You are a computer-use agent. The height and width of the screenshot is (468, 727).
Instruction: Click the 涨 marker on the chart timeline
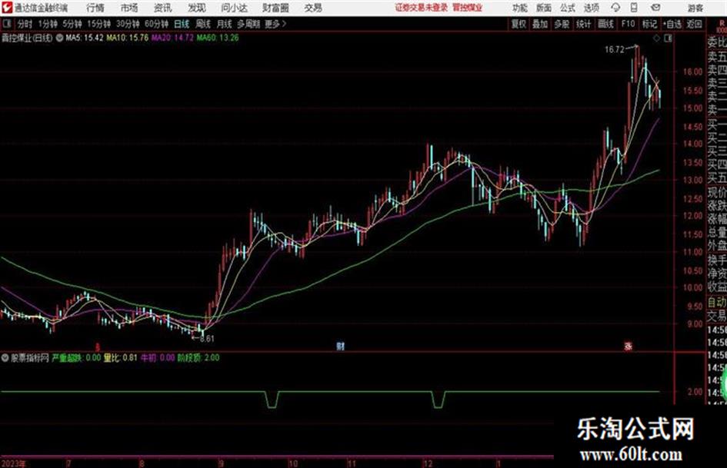(629, 346)
